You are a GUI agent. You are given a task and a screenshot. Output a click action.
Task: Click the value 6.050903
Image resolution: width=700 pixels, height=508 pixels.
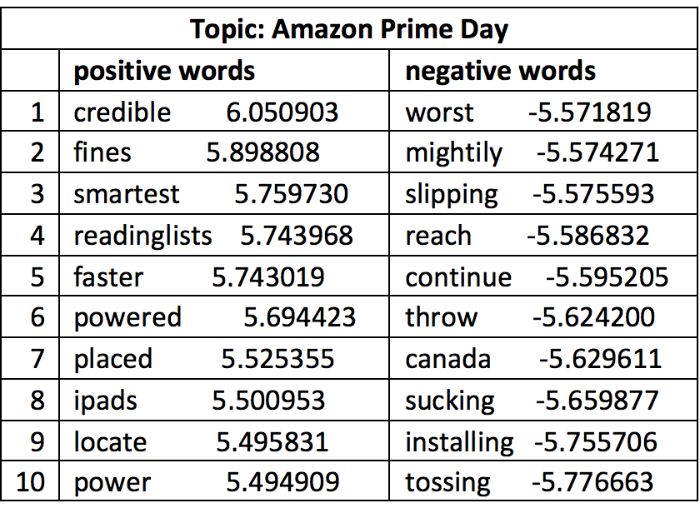pos(282,112)
